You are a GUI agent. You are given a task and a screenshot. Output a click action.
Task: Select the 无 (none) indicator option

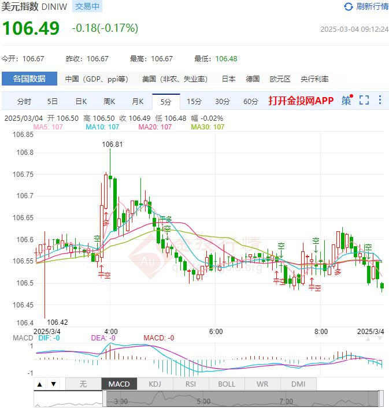[x=83, y=384]
